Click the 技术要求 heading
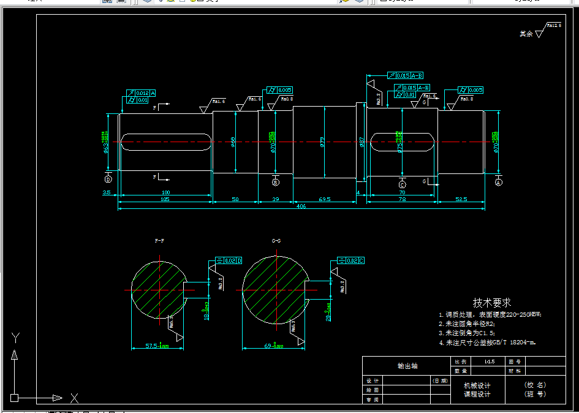579x413 pixels. tap(492, 303)
